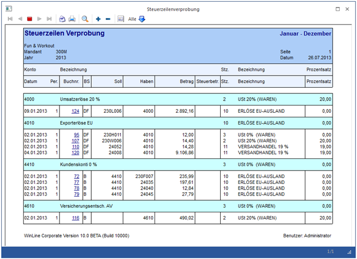Open booking number 95 link
Screen dimensions: 357x259
click(76, 135)
